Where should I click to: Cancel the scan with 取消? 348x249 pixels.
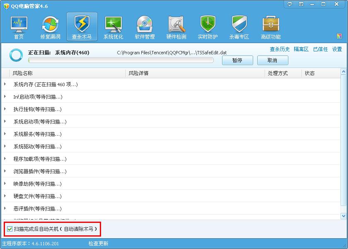(x=272, y=60)
